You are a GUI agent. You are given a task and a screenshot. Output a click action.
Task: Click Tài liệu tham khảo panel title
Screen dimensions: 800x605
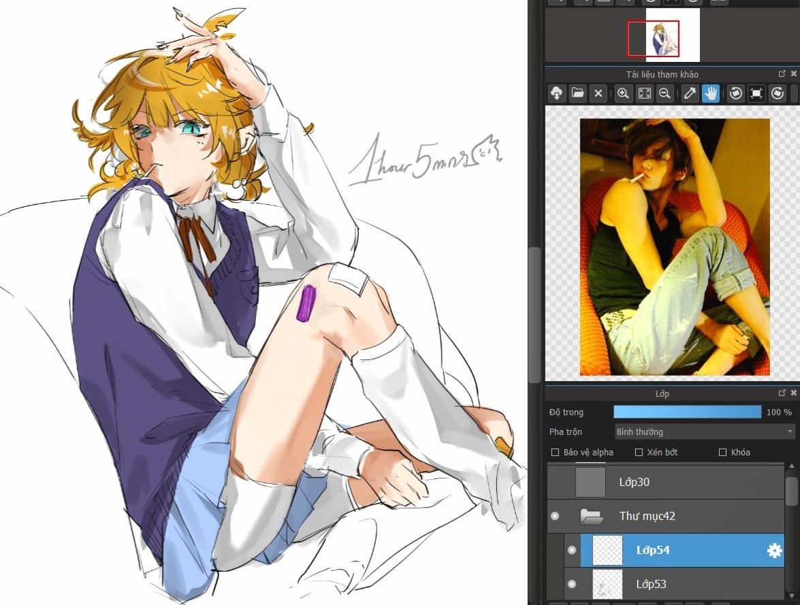point(662,74)
